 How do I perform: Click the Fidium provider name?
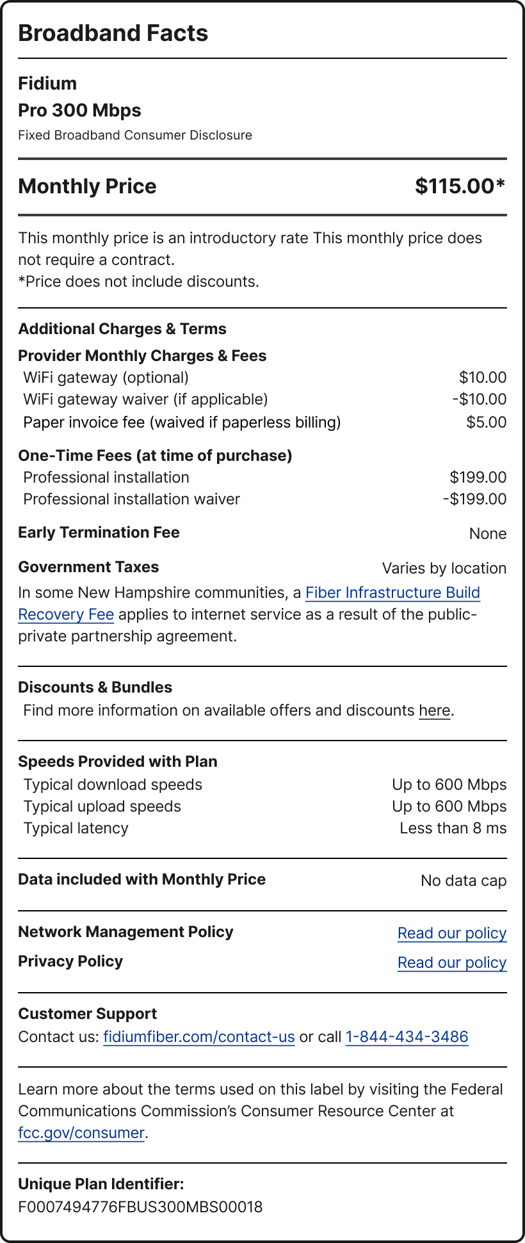click(47, 83)
